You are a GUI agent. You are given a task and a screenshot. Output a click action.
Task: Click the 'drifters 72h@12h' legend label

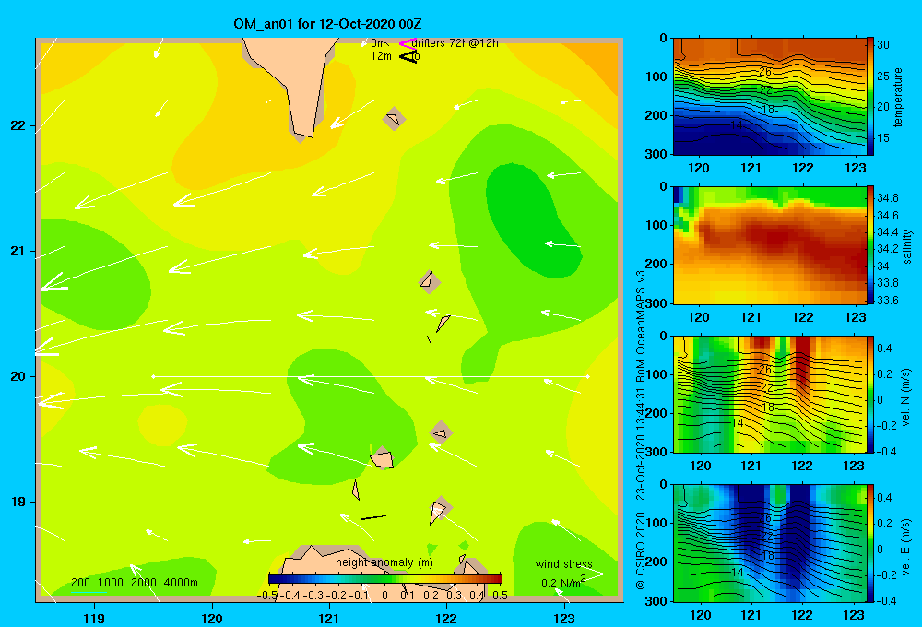pos(455,43)
